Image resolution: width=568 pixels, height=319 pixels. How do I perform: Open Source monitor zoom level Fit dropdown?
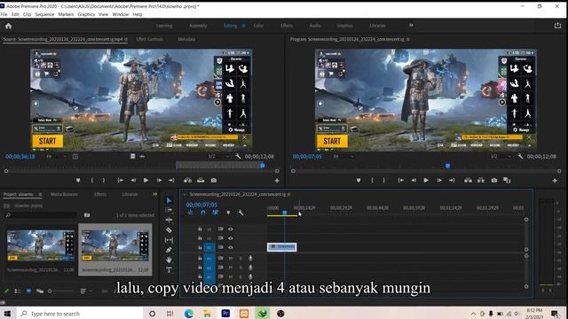coord(57,156)
